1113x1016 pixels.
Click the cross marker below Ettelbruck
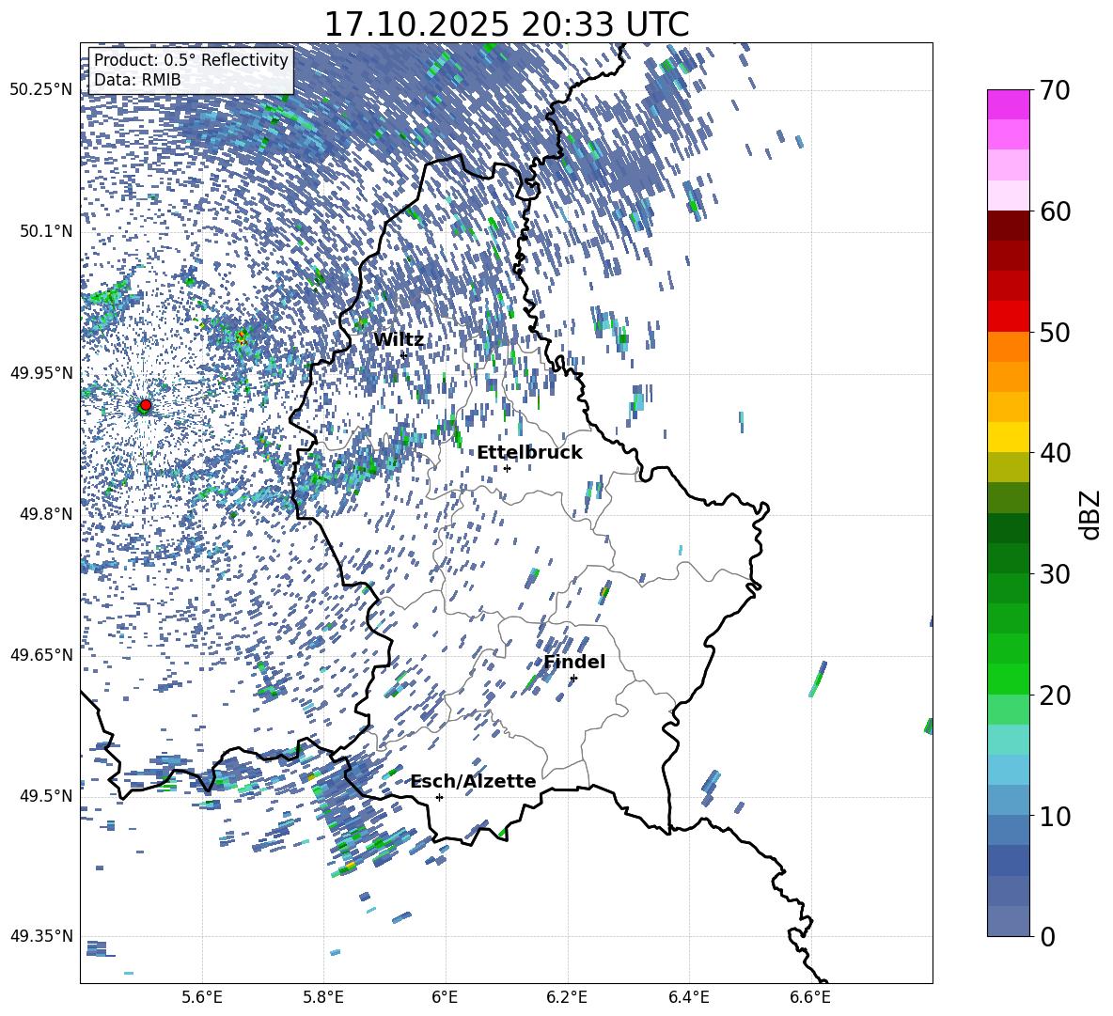point(507,468)
